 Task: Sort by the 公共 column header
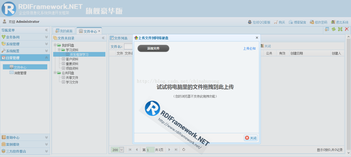pyautogui.click(x=269, y=53)
